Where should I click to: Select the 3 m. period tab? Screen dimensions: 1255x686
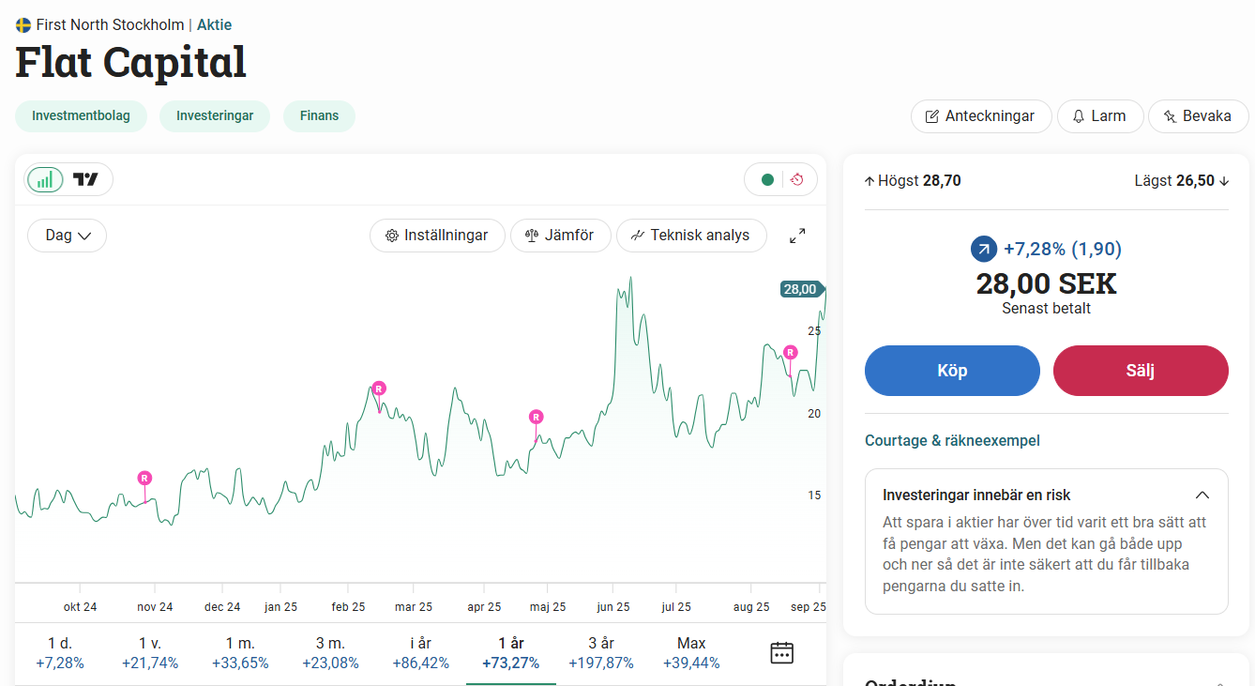329,652
